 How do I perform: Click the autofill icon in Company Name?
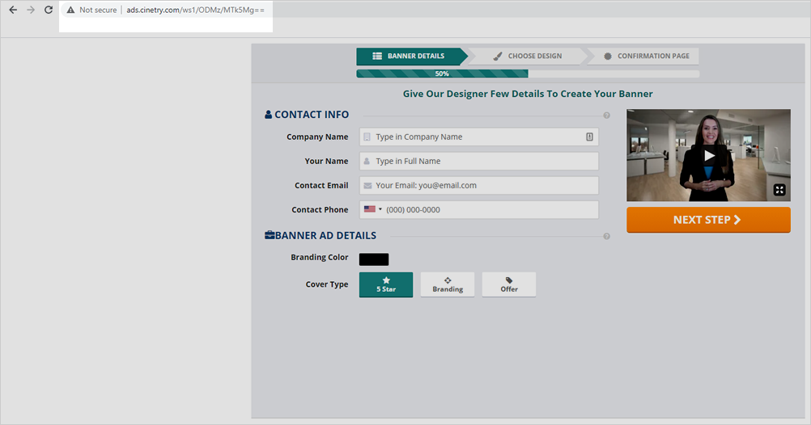[x=589, y=137]
